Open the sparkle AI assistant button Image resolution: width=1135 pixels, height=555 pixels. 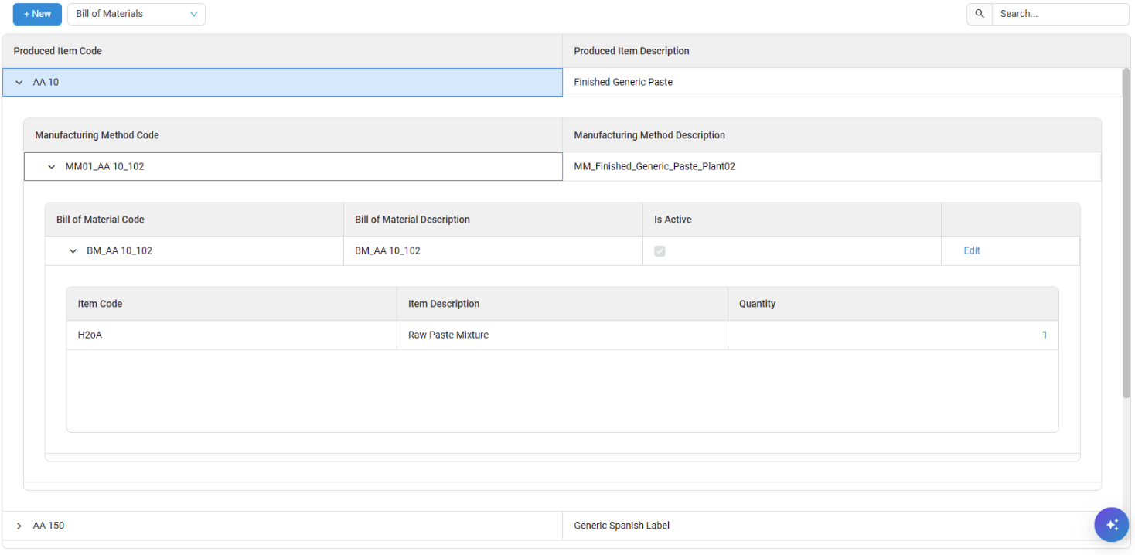1112,525
